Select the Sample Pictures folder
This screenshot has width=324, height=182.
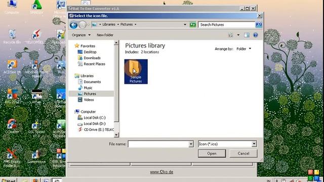click(x=136, y=72)
